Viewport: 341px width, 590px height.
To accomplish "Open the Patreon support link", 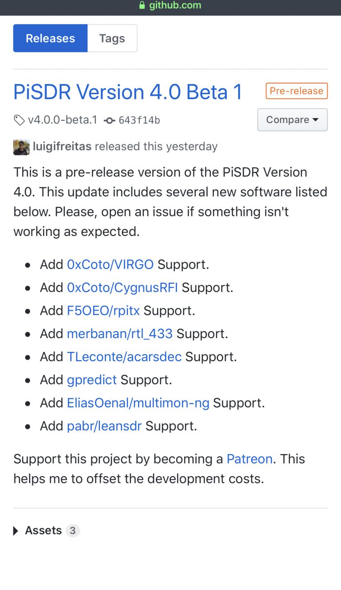I will click(x=250, y=458).
